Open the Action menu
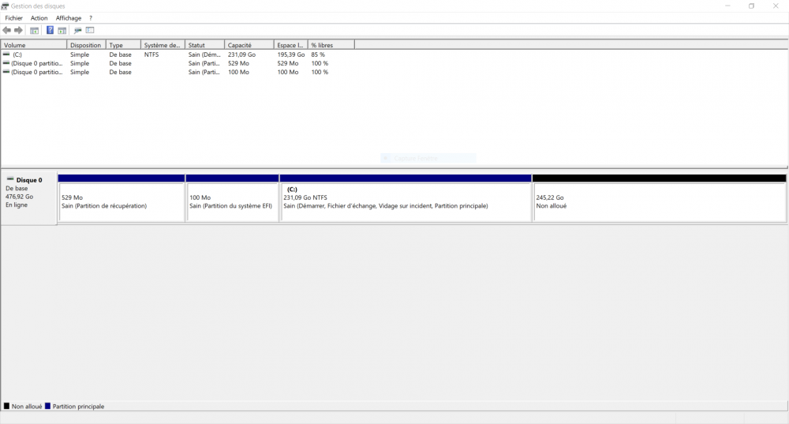The height and width of the screenshot is (424, 789). pyautogui.click(x=39, y=18)
